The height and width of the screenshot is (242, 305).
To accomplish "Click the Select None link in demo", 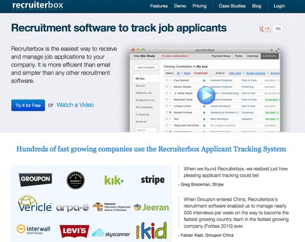I will (x=187, y=73).
